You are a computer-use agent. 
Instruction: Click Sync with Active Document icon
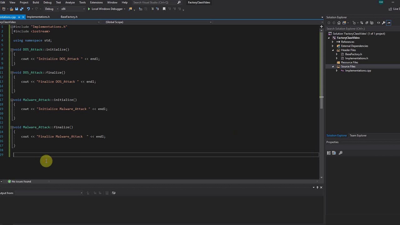coord(362,23)
